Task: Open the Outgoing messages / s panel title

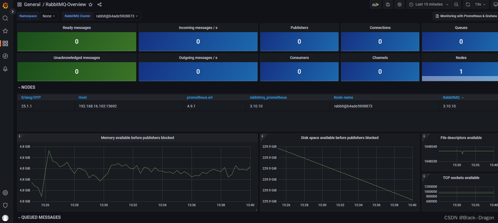Action: [198, 58]
